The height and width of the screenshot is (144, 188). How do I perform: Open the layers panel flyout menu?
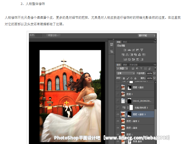click(x=155, y=65)
